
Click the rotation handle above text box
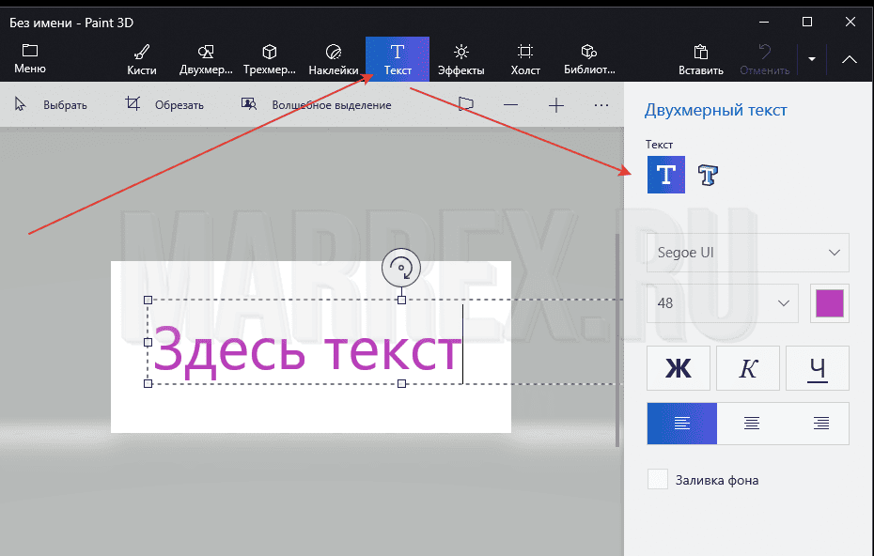tap(400, 268)
